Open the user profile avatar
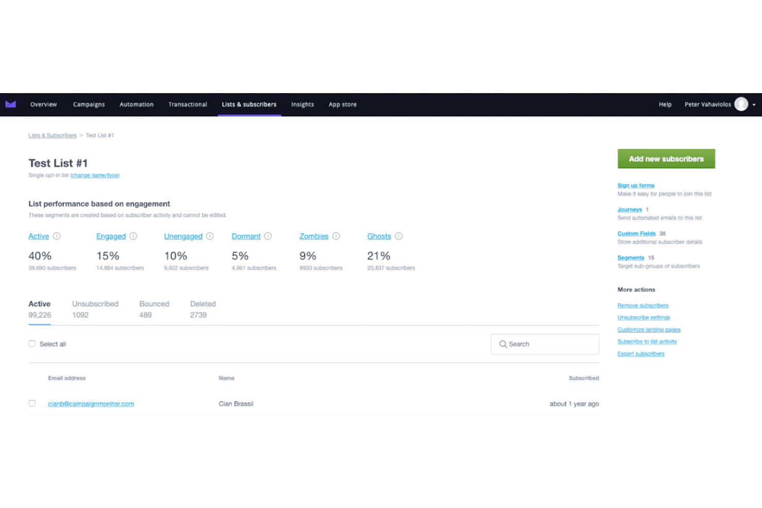 pos(741,104)
